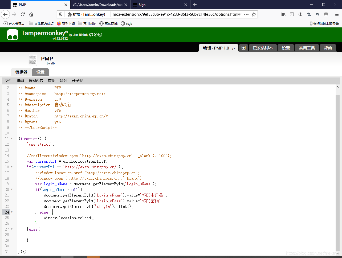Close the Sign browser tab
The height and width of the screenshot is (258, 342).
[x=186, y=5]
